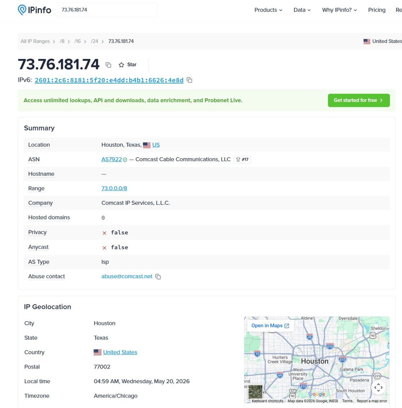
Task: Click Comcast IP Services, L.L.C. company text
Action: click(136, 203)
